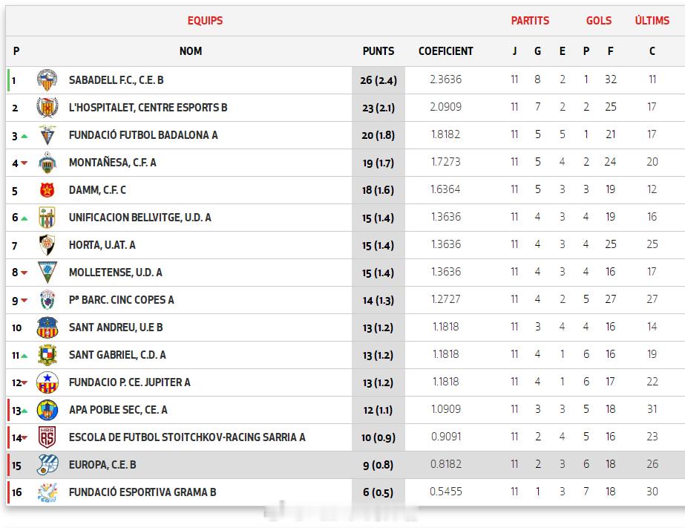
Task: Click Molletense U.D. A triangular crest
Action: tap(47, 273)
